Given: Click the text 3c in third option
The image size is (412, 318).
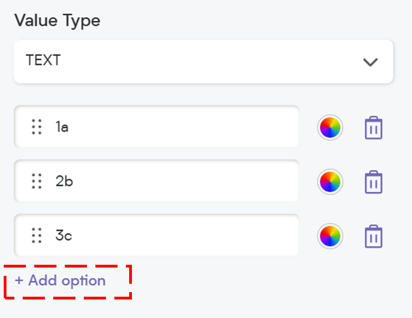Looking at the screenshot, I should click(x=63, y=235).
